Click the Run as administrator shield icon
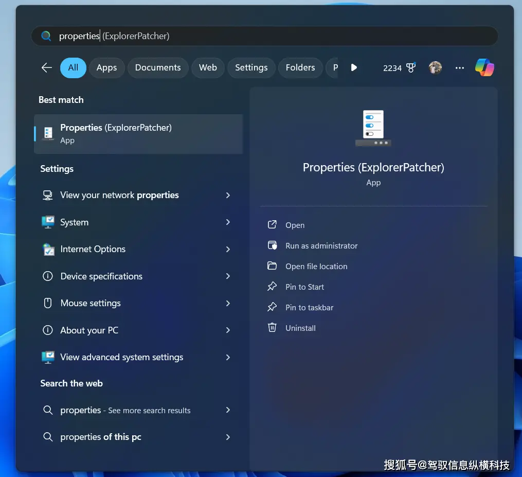The image size is (522, 477). (x=273, y=245)
